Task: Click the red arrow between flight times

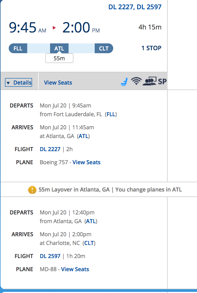Action: click(x=54, y=28)
